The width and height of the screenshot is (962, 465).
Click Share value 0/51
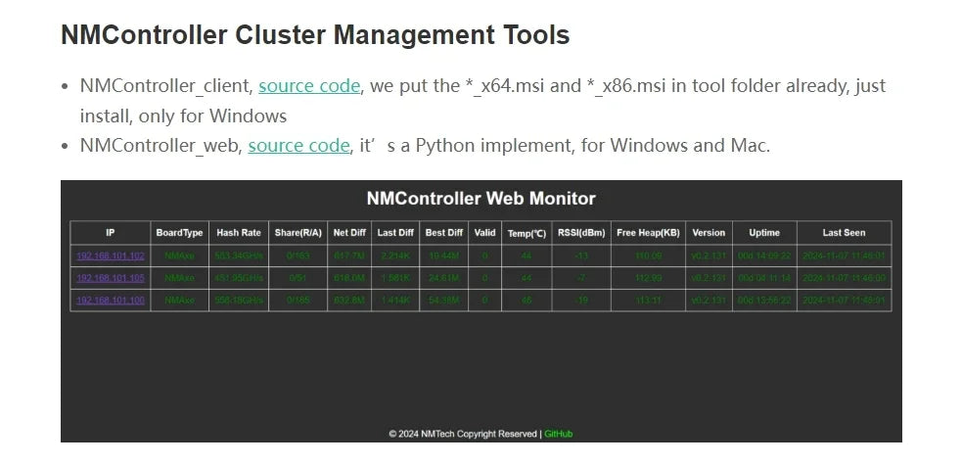coord(298,278)
